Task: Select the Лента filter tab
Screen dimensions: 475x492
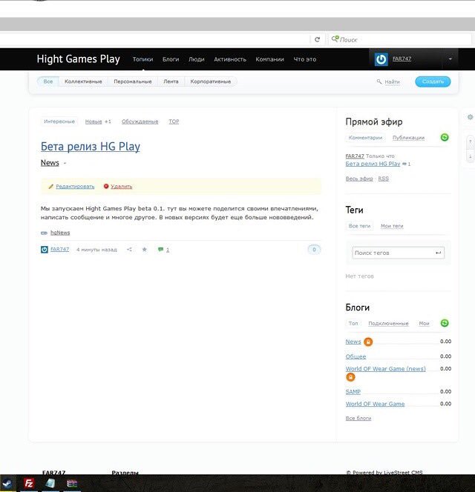Action: tap(171, 82)
